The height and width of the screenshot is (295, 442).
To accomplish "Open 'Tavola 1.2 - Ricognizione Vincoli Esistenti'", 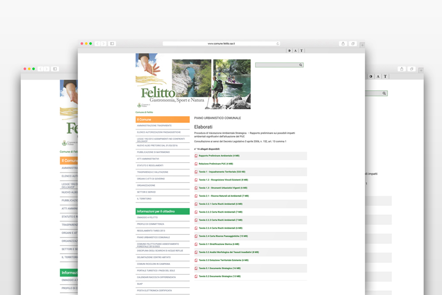I will pyautogui.click(x=223, y=180).
